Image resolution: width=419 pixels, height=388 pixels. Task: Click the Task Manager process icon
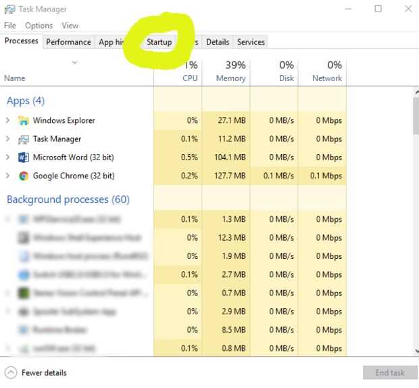24,139
